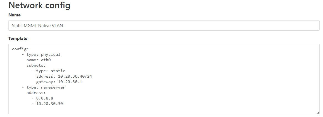Click the Template field label
The image size is (323, 117).
click(x=18, y=39)
